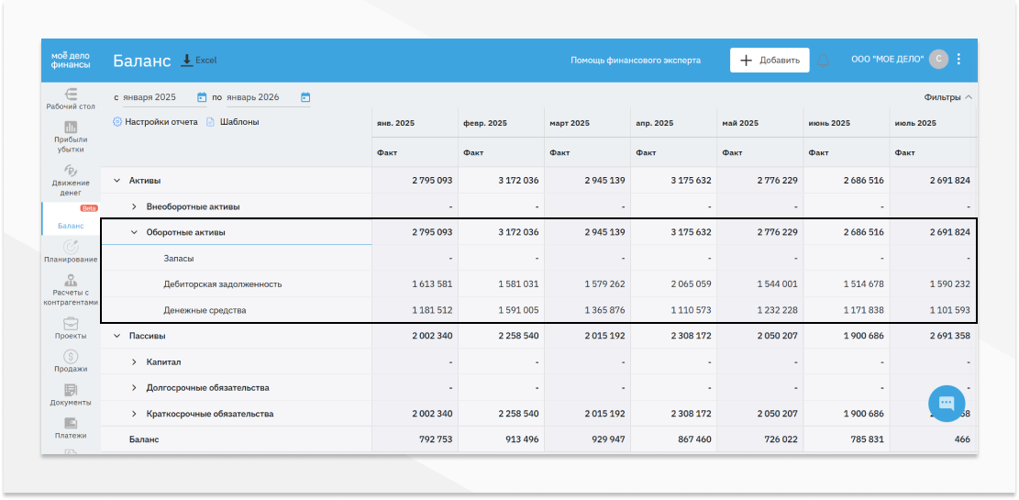Click cell value 1 591 005
The image size is (1019, 500).
pos(518,310)
